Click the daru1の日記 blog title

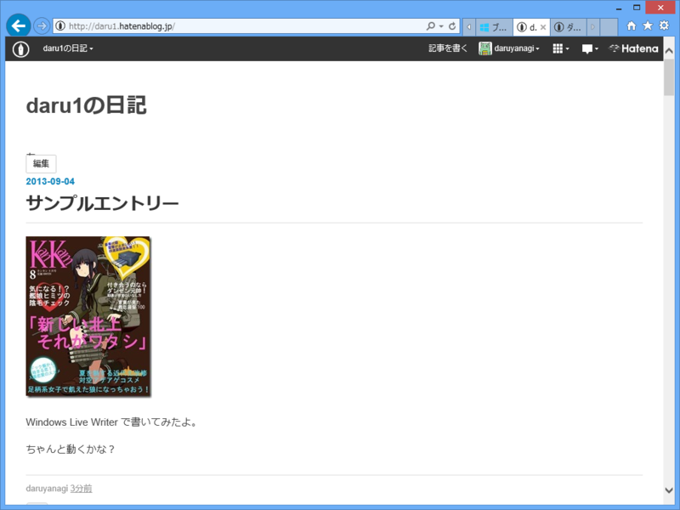pyautogui.click(x=87, y=105)
